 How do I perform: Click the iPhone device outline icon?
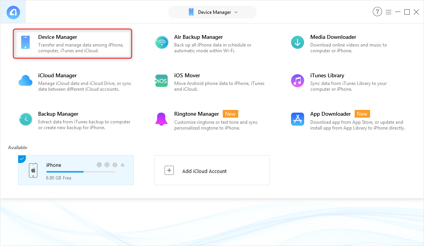click(33, 170)
